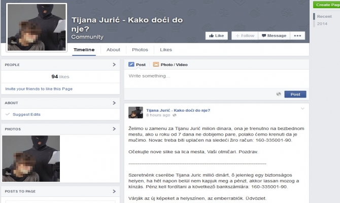340x203 pixels.
Task: Click into the Write something text field
Action: (216, 76)
